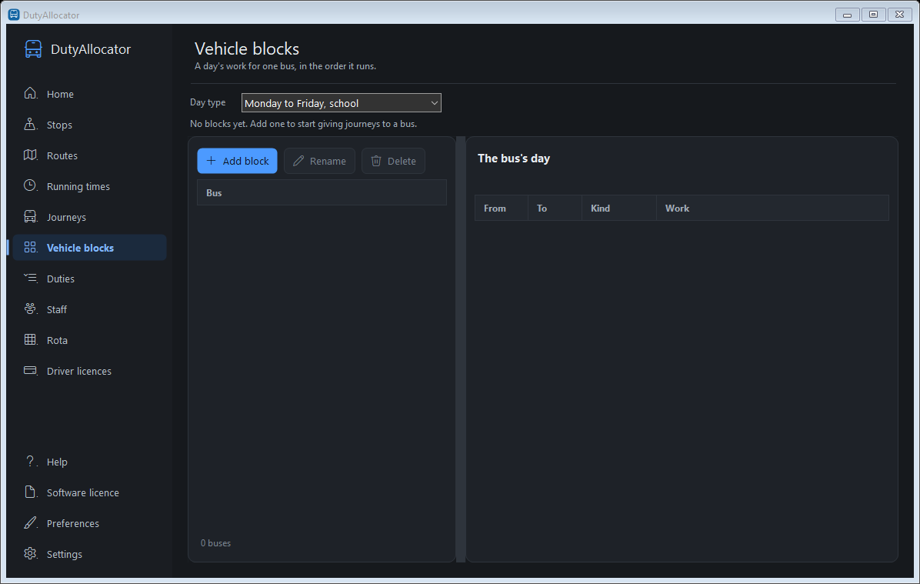Maximize the DutyAllocator window
The height and width of the screenshot is (584, 920).
[873, 15]
